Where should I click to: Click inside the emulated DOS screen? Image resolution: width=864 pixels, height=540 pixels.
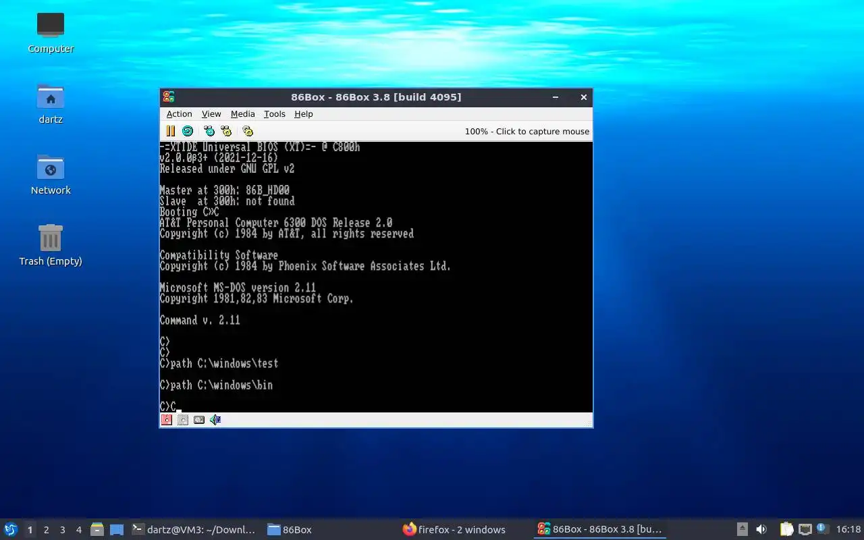pyautogui.click(x=376, y=277)
